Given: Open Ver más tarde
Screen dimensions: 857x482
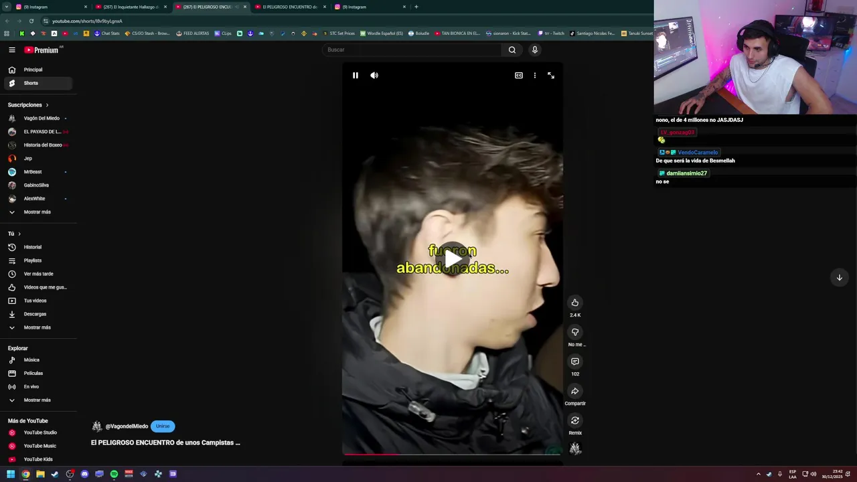Looking at the screenshot, I should coord(38,274).
